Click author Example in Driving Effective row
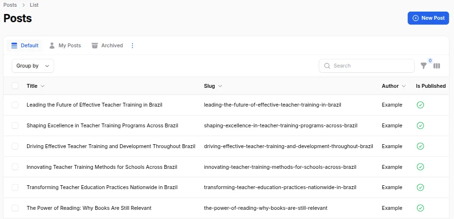 click(392, 146)
